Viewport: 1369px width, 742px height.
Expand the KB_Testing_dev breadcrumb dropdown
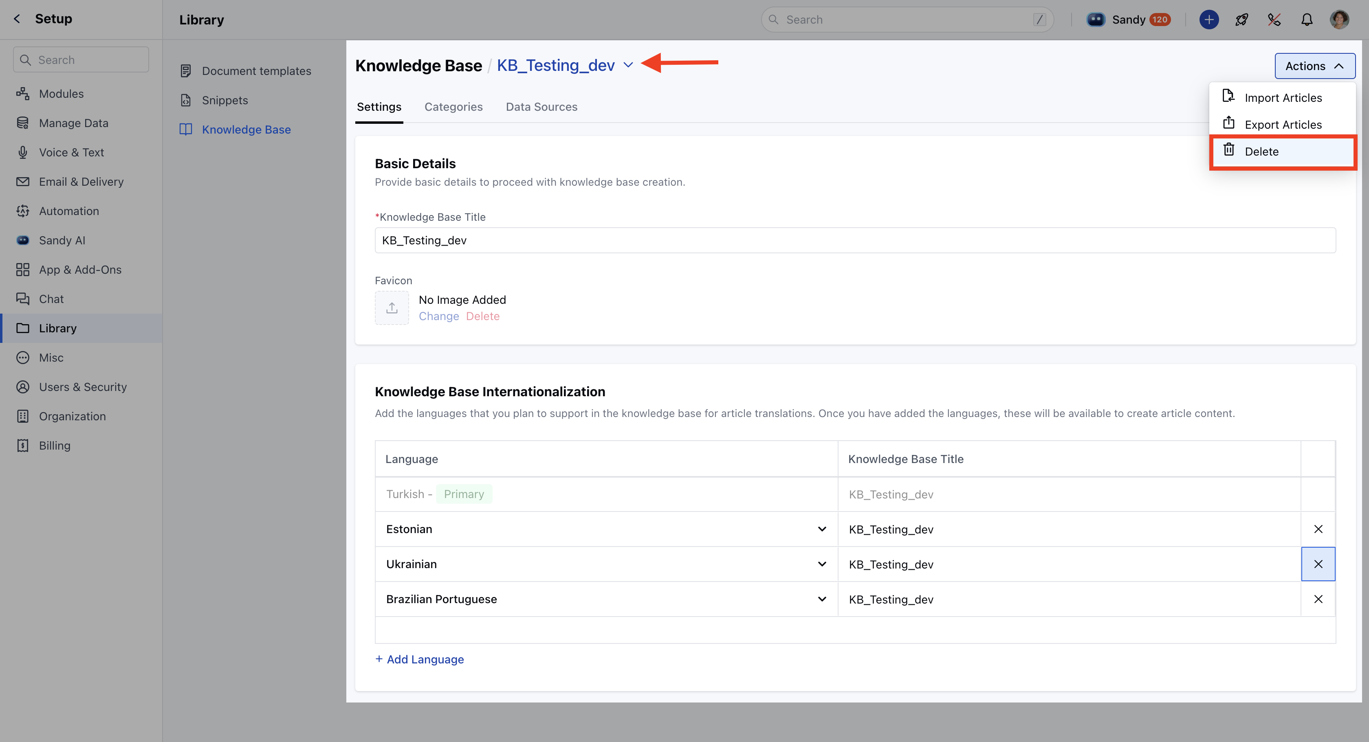point(629,65)
